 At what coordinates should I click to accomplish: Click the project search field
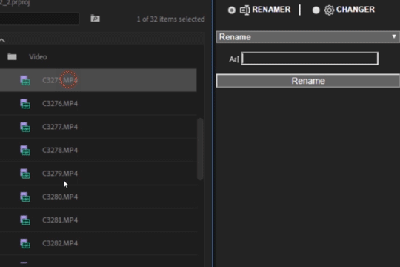tap(39, 19)
